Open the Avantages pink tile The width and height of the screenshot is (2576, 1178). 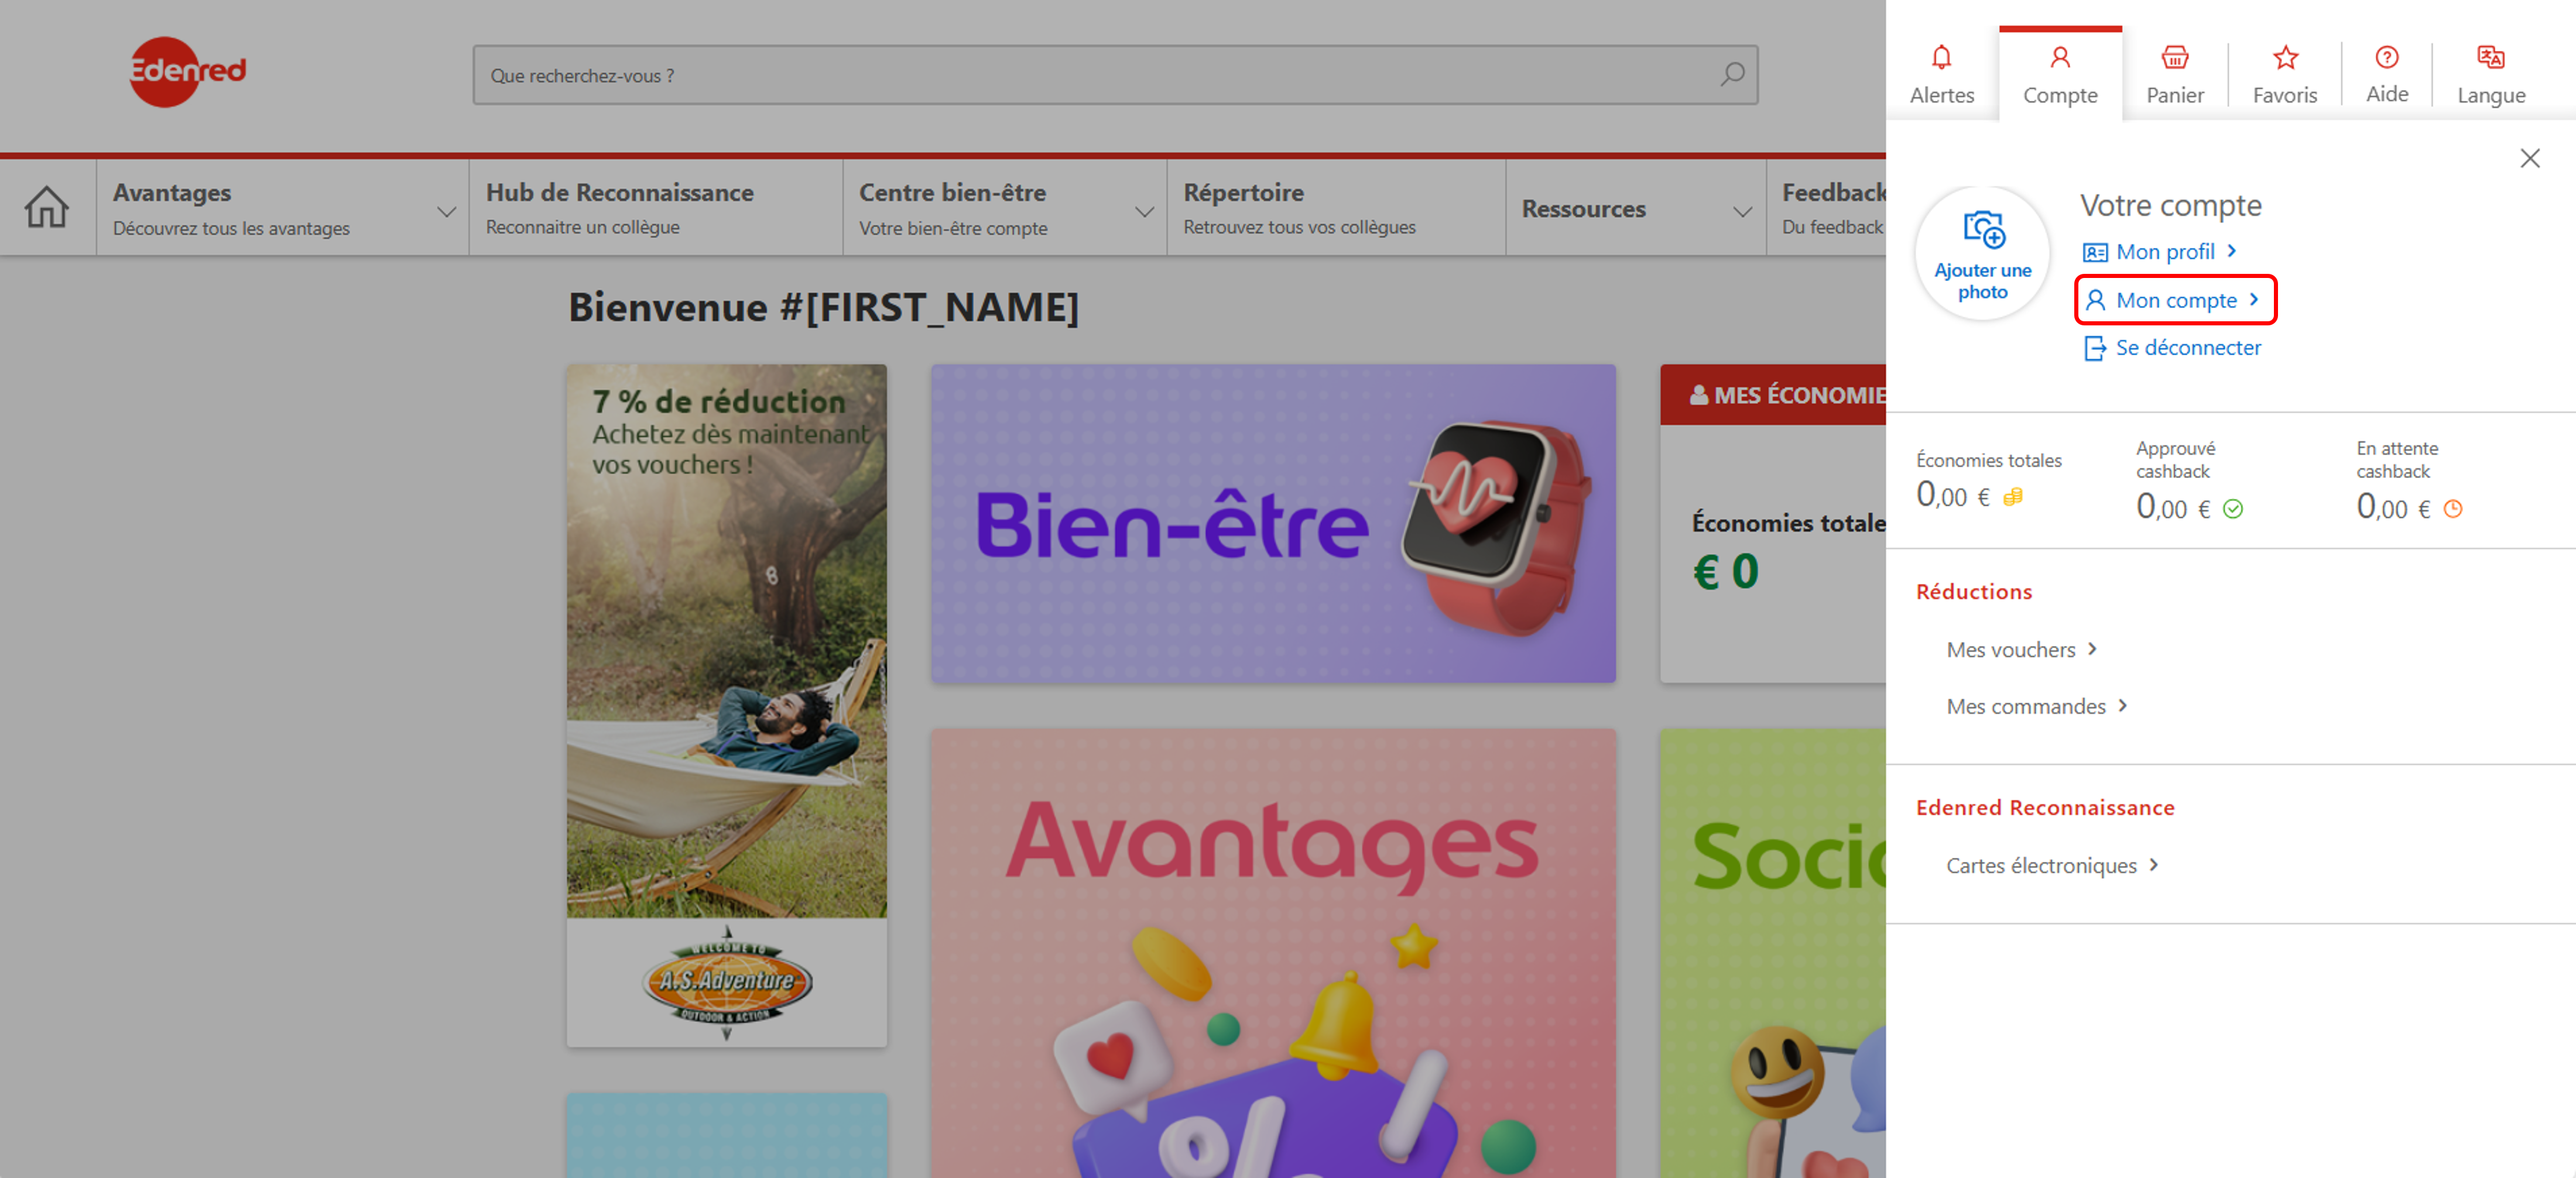1273,952
